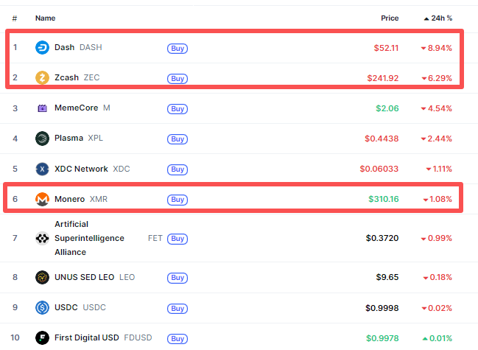This screenshot has width=478, height=350.
Task: Click the First Digital USD logo icon
Action: point(42,338)
